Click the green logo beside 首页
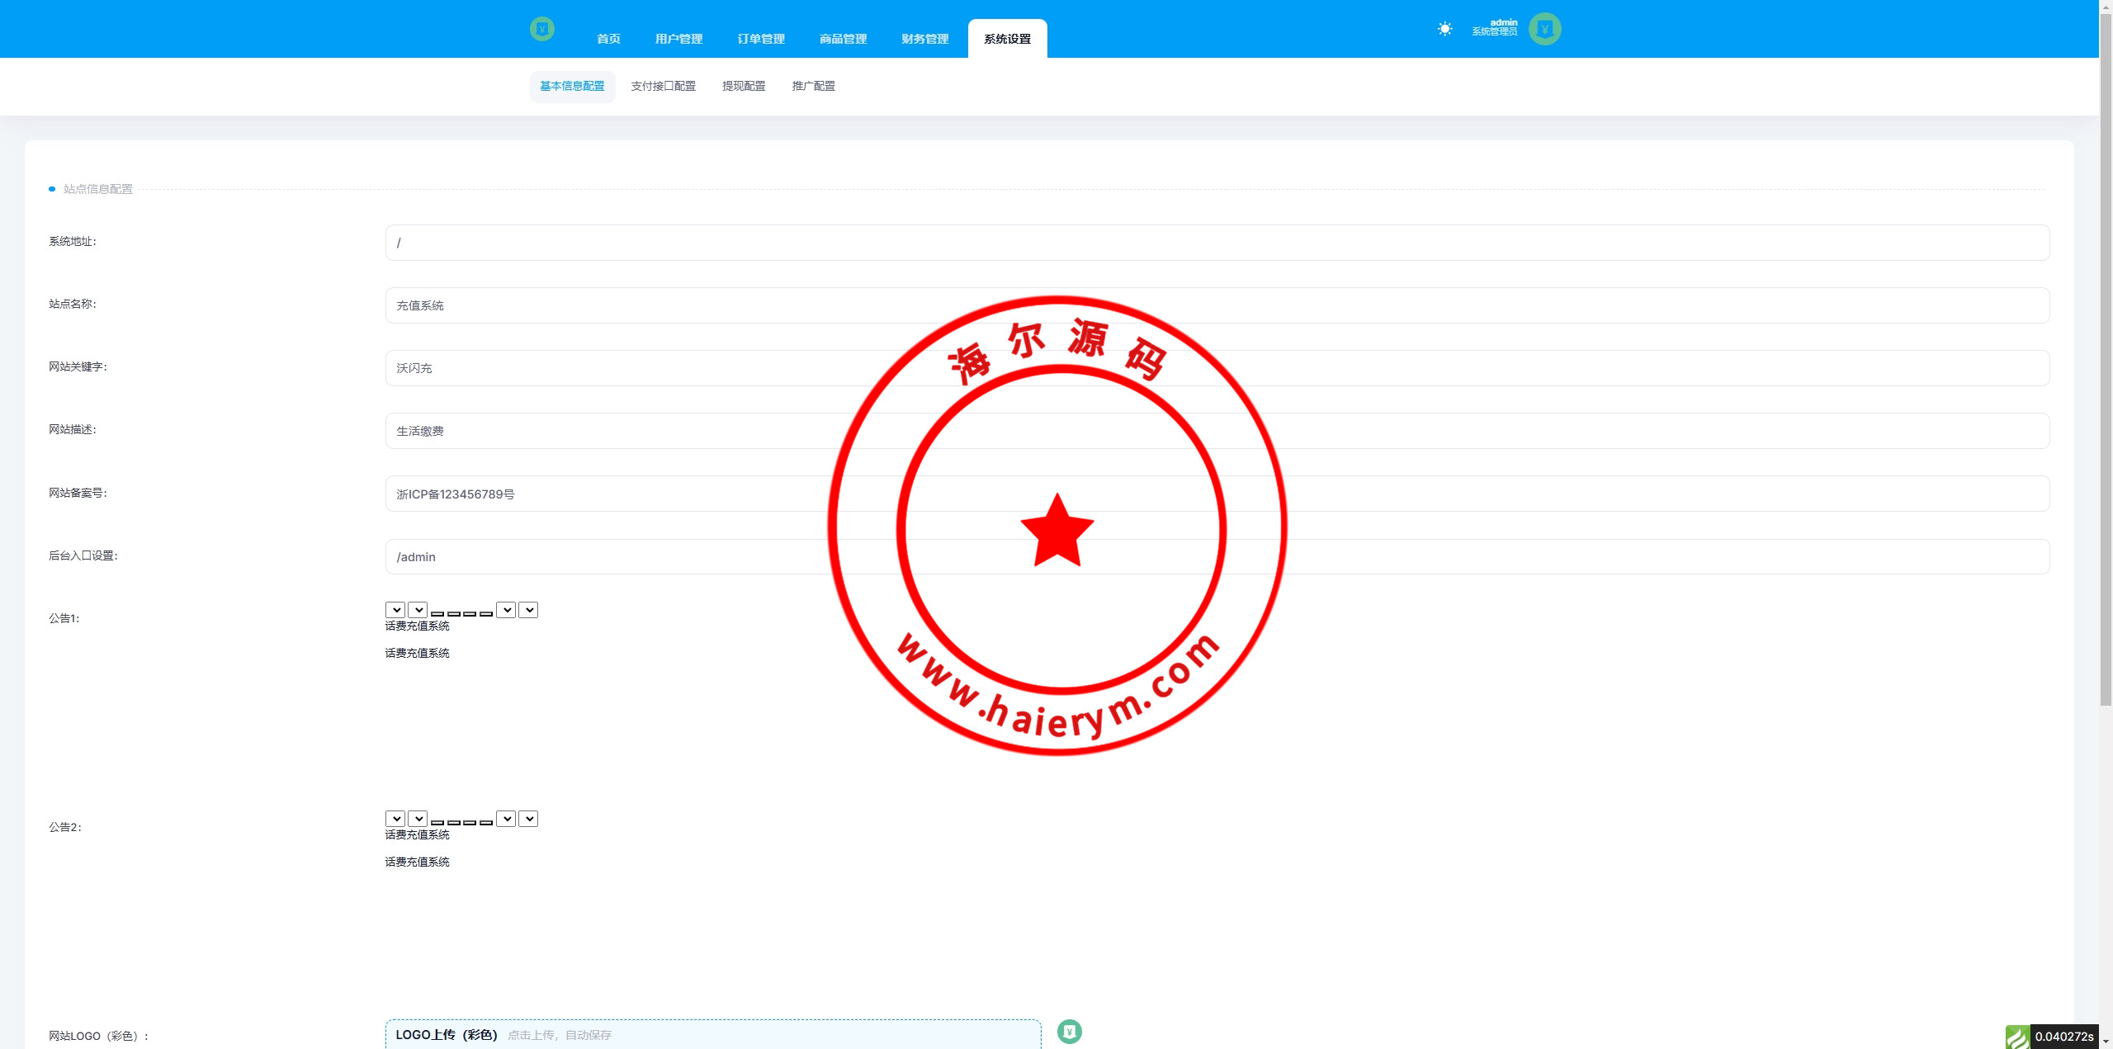The width and height of the screenshot is (2113, 1049). pos(542,29)
